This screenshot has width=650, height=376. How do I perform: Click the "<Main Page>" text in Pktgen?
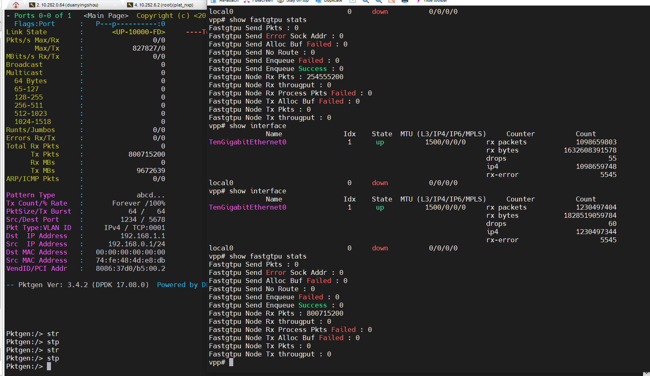(x=106, y=15)
